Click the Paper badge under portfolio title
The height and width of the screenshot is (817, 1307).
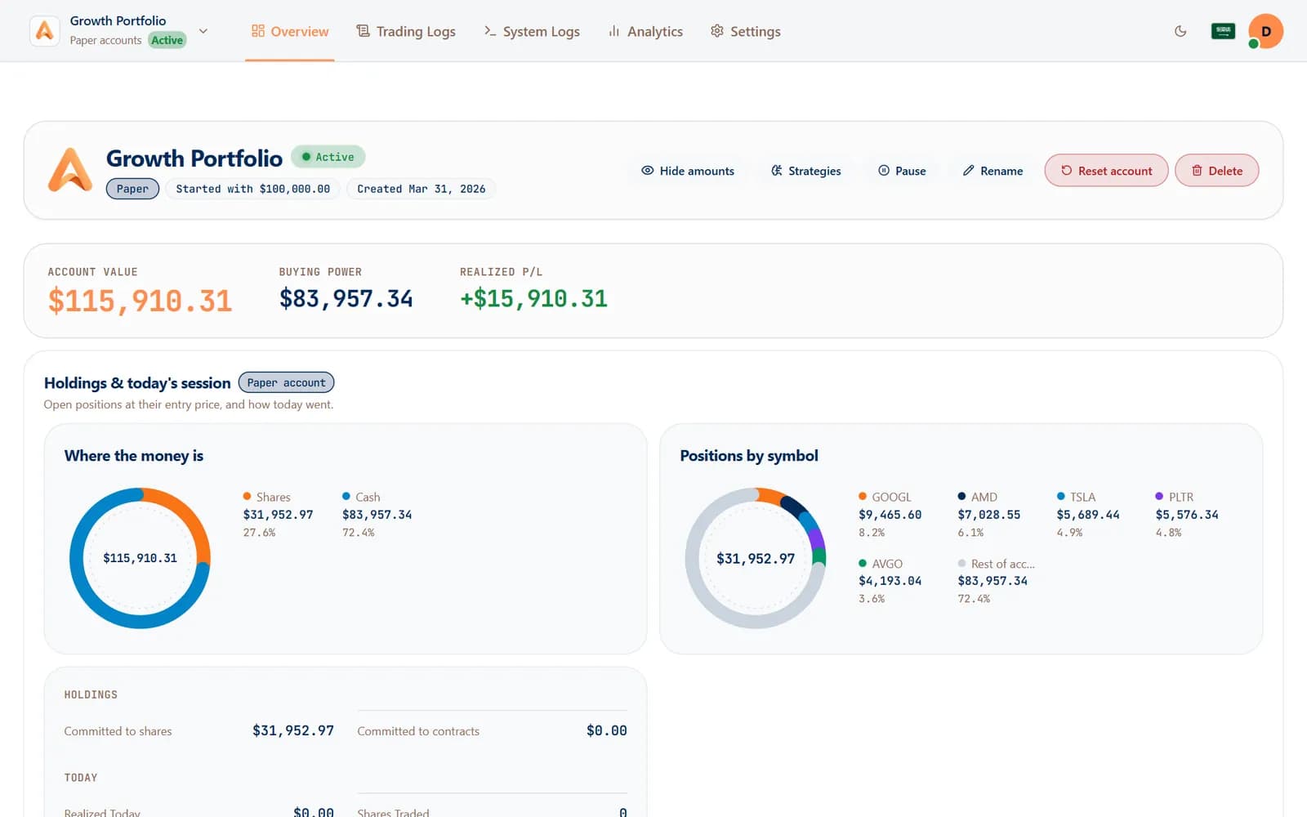tap(132, 189)
